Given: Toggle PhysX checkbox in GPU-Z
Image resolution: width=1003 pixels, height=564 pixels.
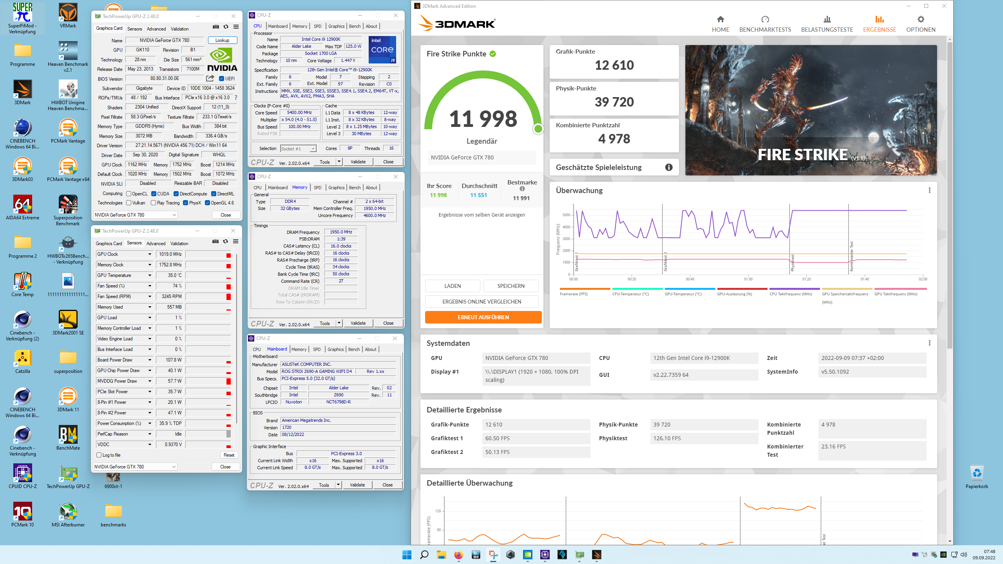Looking at the screenshot, I should click(186, 202).
